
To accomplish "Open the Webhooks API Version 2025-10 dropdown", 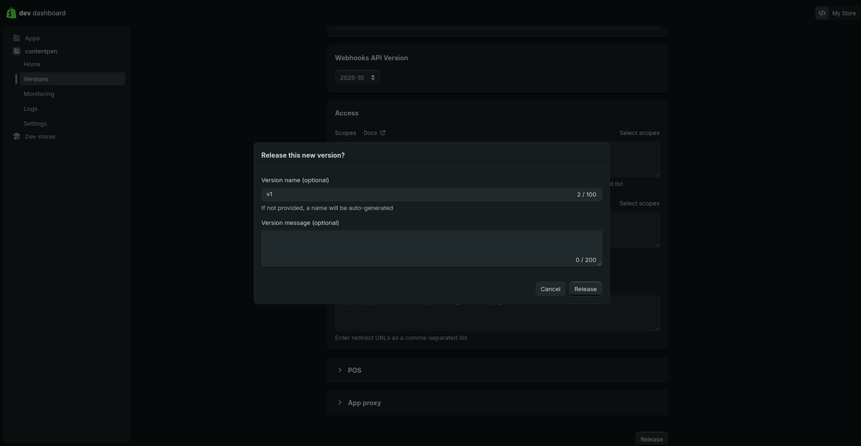I will (x=357, y=77).
